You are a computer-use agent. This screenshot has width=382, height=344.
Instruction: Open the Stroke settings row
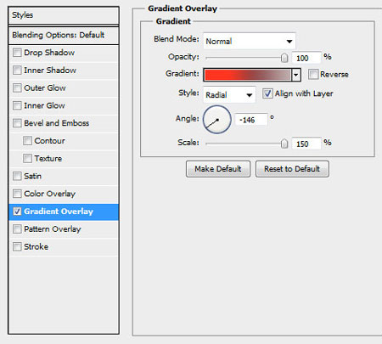tap(64, 247)
